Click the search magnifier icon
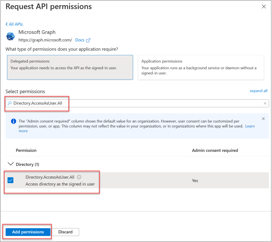Screen dimensions: 272x242 (10, 103)
